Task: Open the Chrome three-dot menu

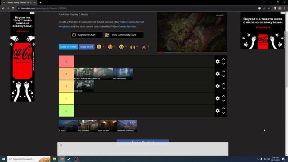Action: click(x=285, y=8)
